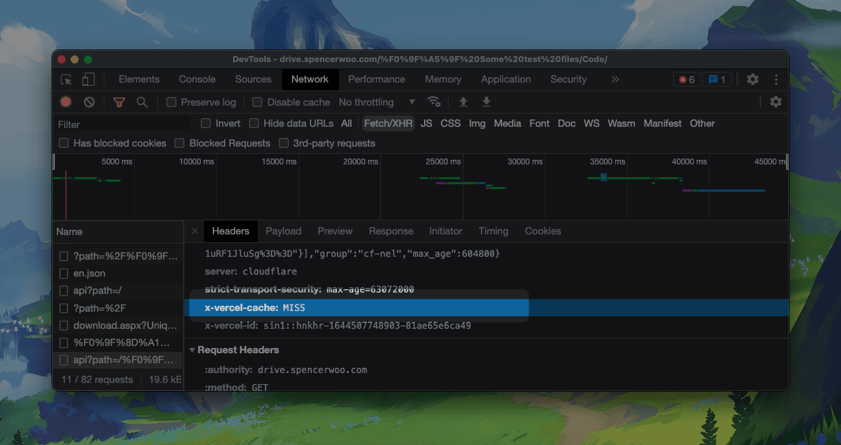Screen dimensions: 841x445
Task: Open the Timing tab
Action: [494, 231]
